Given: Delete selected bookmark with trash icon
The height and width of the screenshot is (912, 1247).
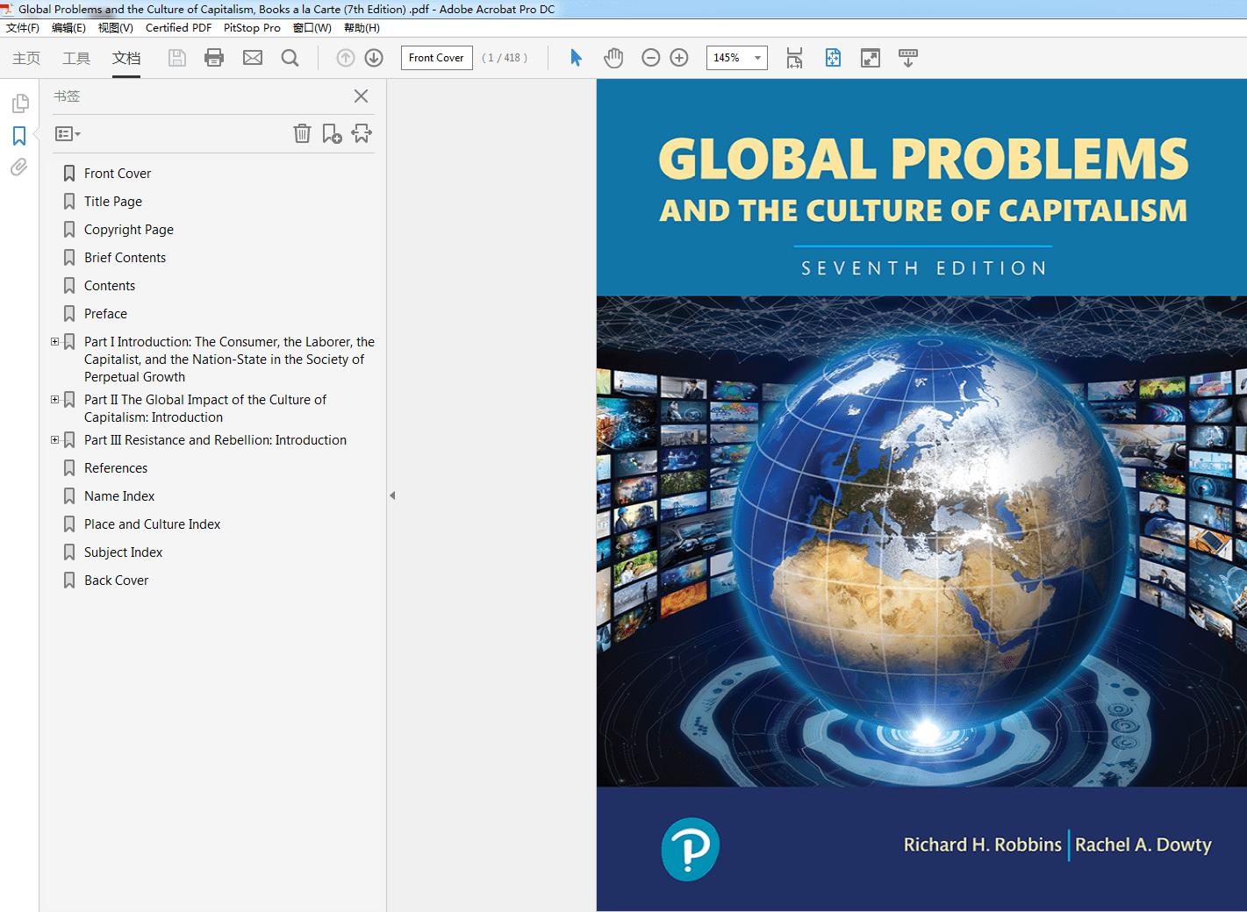Looking at the screenshot, I should click(302, 133).
